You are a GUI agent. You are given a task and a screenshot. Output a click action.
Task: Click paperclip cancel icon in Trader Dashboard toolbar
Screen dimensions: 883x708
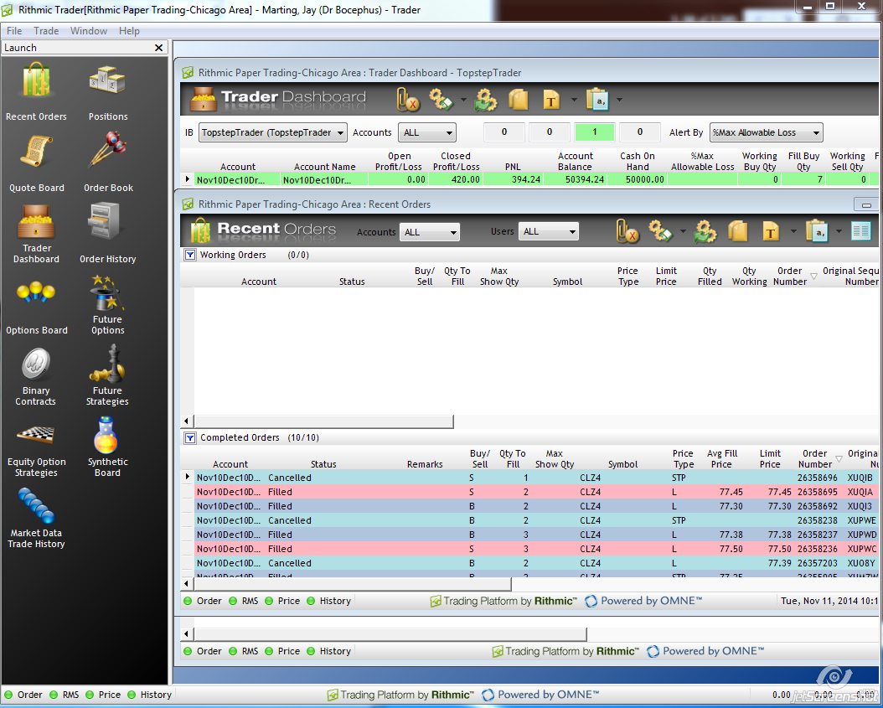[407, 100]
